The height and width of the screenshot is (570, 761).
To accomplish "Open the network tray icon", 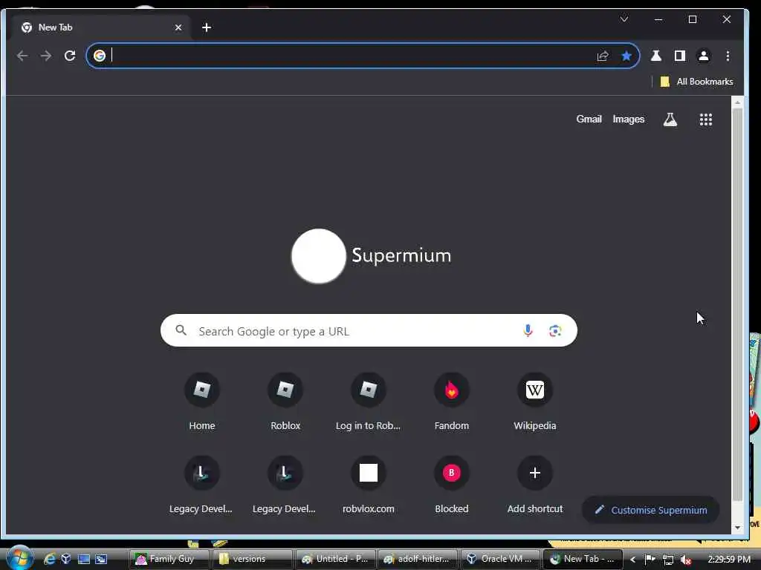I will tap(668, 560).
